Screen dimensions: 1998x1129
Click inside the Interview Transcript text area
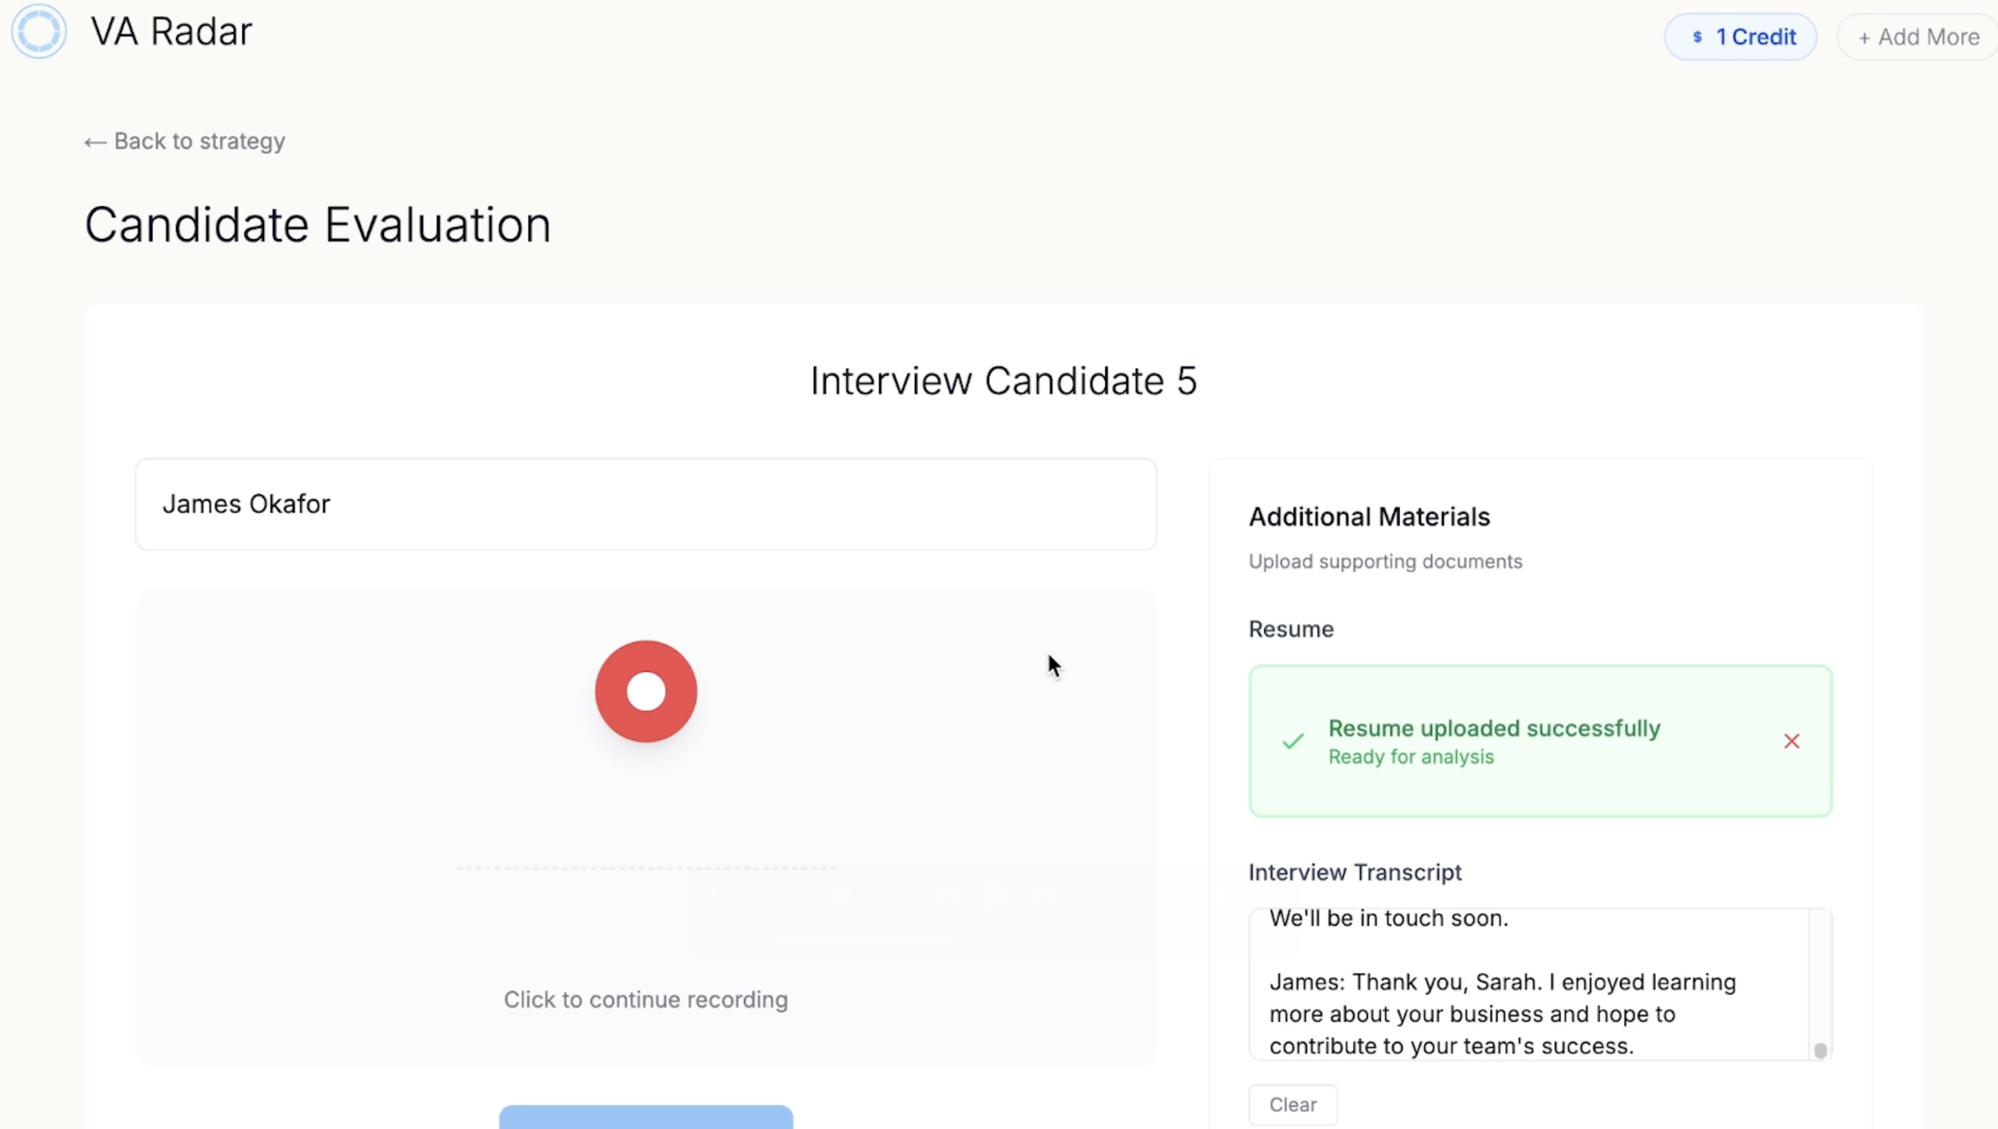coord(1528,983)
